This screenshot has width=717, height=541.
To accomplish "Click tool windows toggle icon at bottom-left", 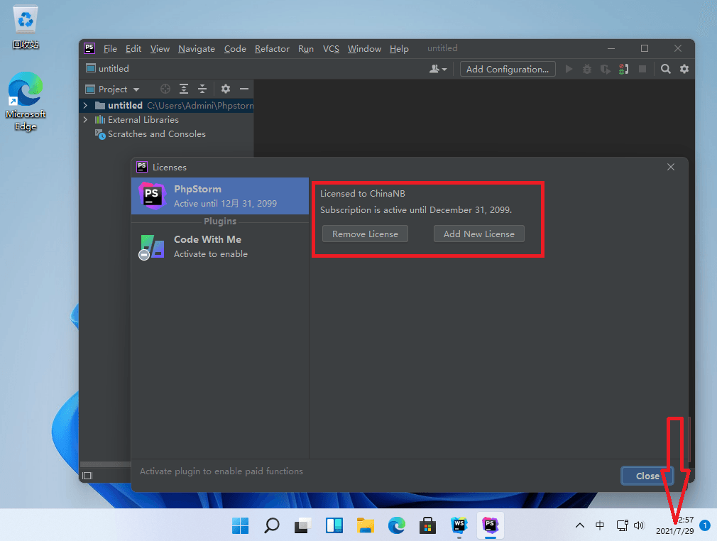I will point(87,476).
